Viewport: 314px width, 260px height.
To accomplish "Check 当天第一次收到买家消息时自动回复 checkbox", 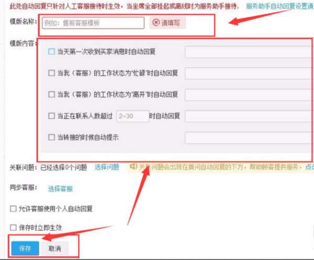I will [x=51, y=51].
